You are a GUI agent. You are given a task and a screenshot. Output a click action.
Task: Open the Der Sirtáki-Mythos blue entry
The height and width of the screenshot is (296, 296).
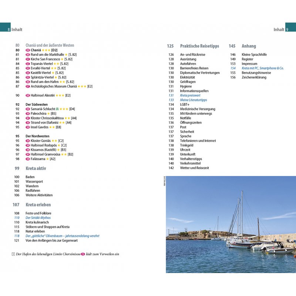(38, 218)
